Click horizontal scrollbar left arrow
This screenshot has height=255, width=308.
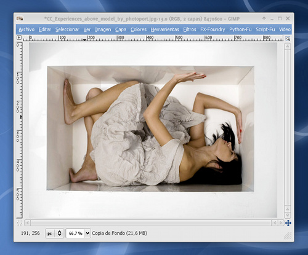(28, 222)
